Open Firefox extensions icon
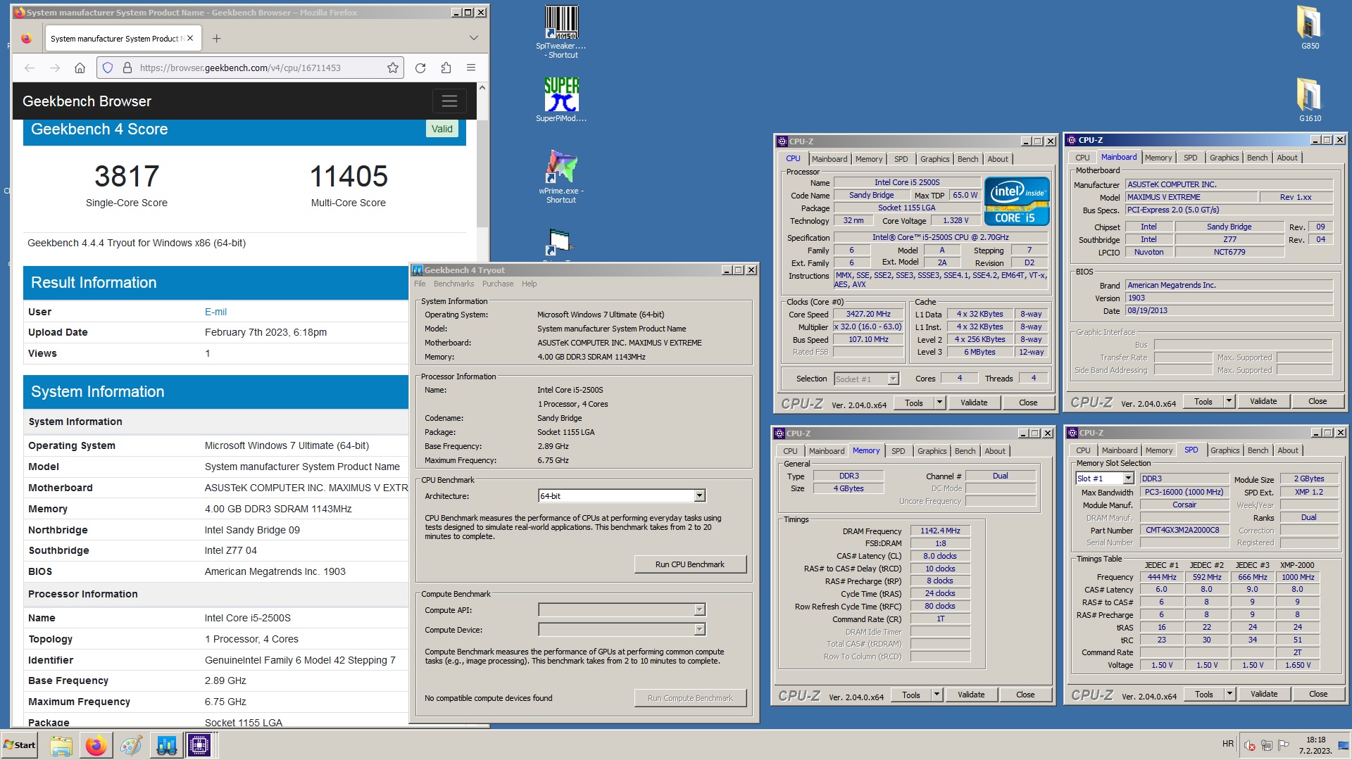This screenshot has width=1352, height=760. [x=446, y=68]
